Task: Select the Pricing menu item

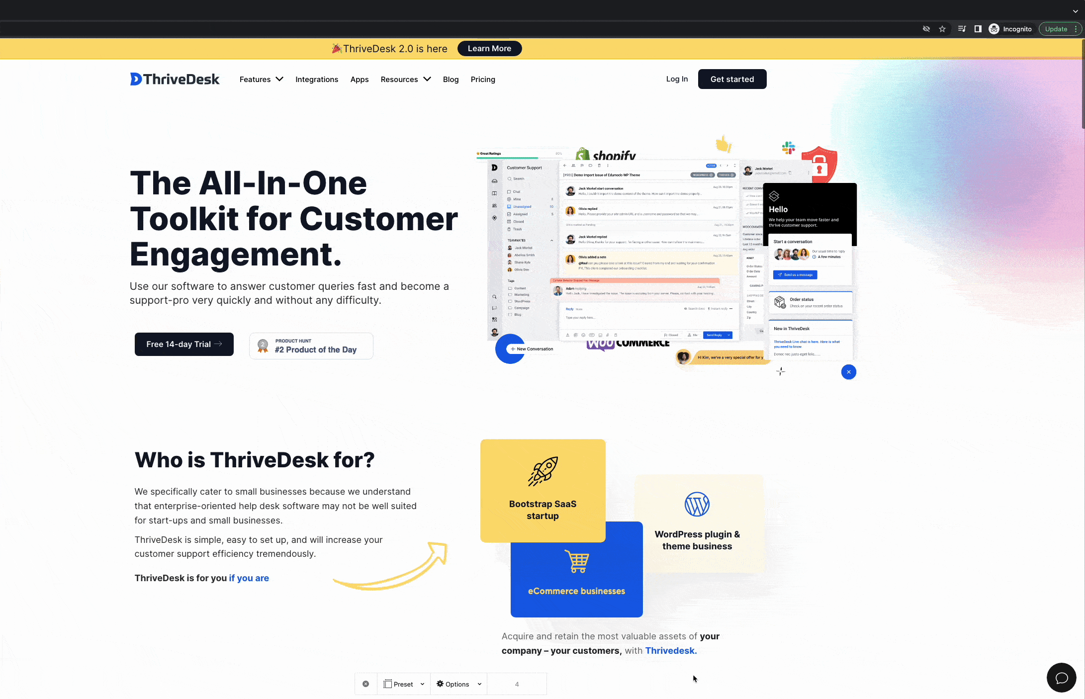Action: [x=482, y=79]
